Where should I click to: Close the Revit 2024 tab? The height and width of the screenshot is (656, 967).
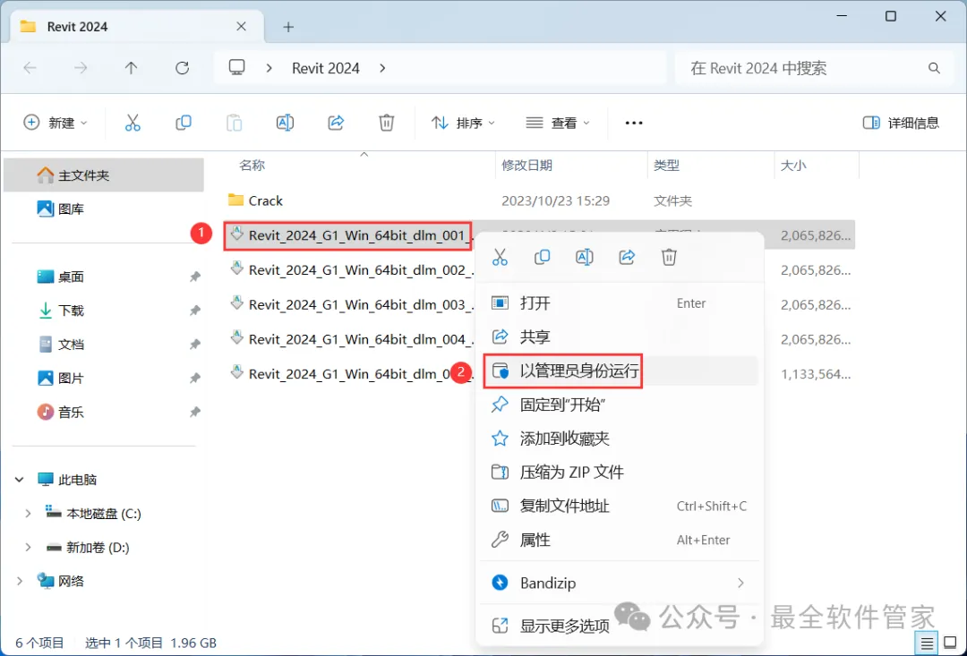coord(241,27)
